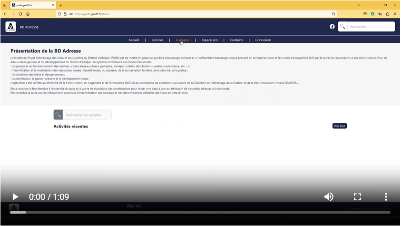
Task: Reload the page with browser refresh icon
Action: [x=20, y=14]
